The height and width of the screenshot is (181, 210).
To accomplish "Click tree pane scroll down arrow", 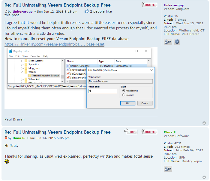I will point(62,81).
